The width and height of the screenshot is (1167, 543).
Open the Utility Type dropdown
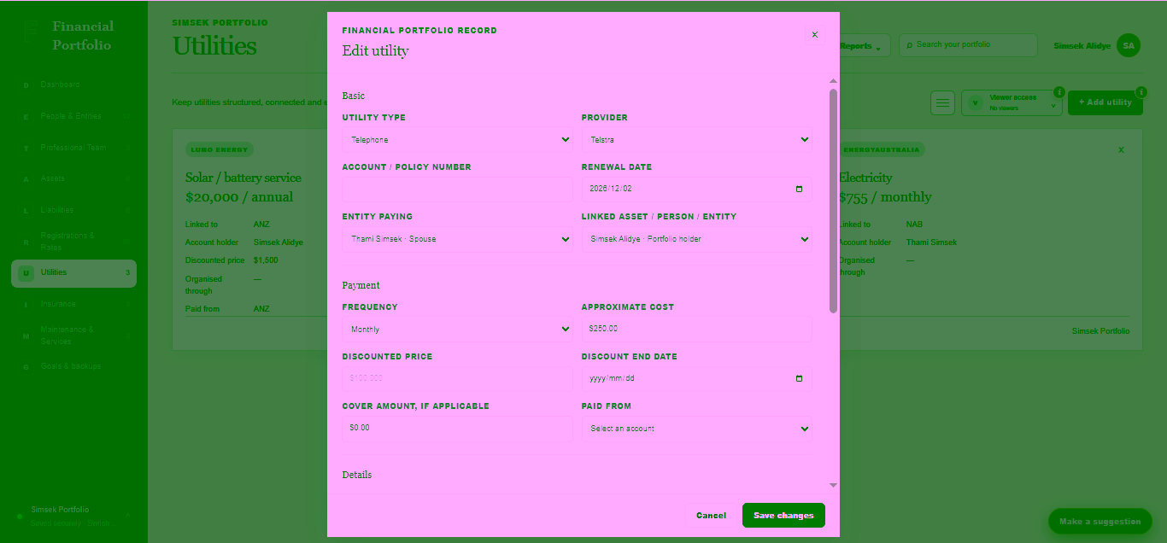pyautogui.click(x=457, y=140)
